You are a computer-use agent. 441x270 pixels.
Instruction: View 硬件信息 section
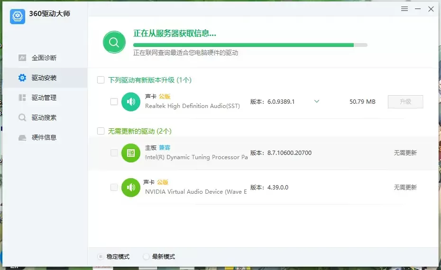(x=45, y=137)
